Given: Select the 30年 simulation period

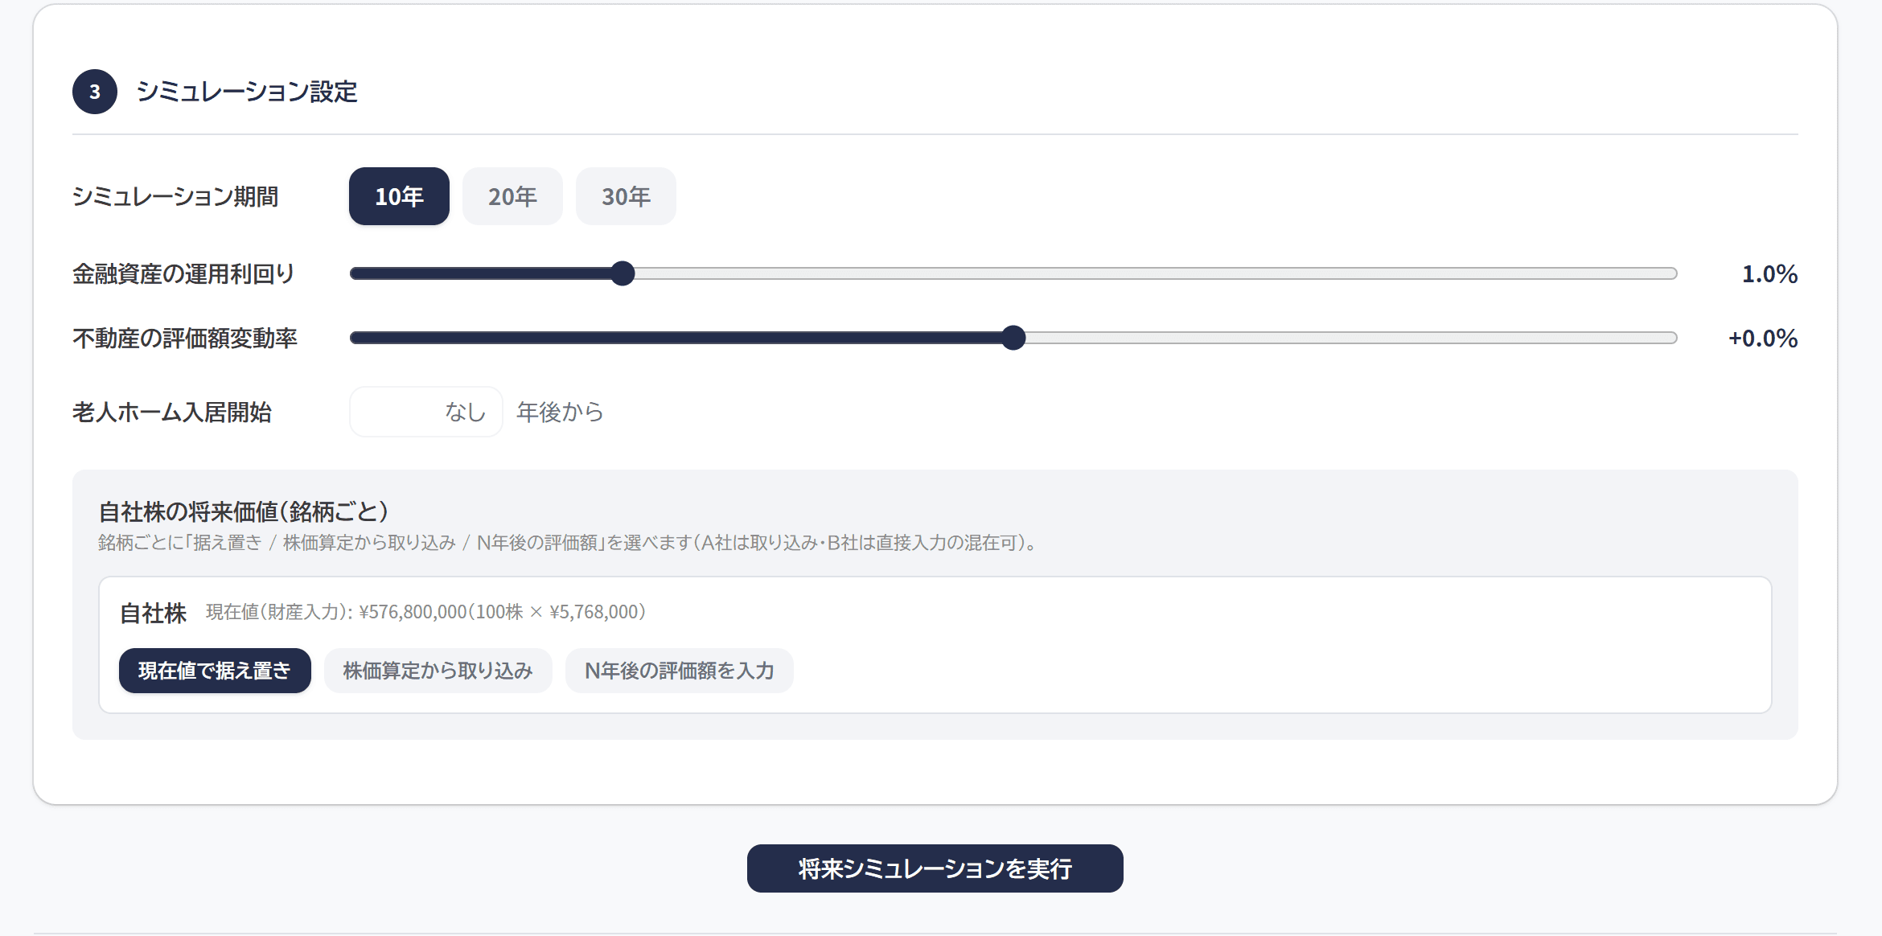Looking at the screenshot, I should [x=626, y=196].
